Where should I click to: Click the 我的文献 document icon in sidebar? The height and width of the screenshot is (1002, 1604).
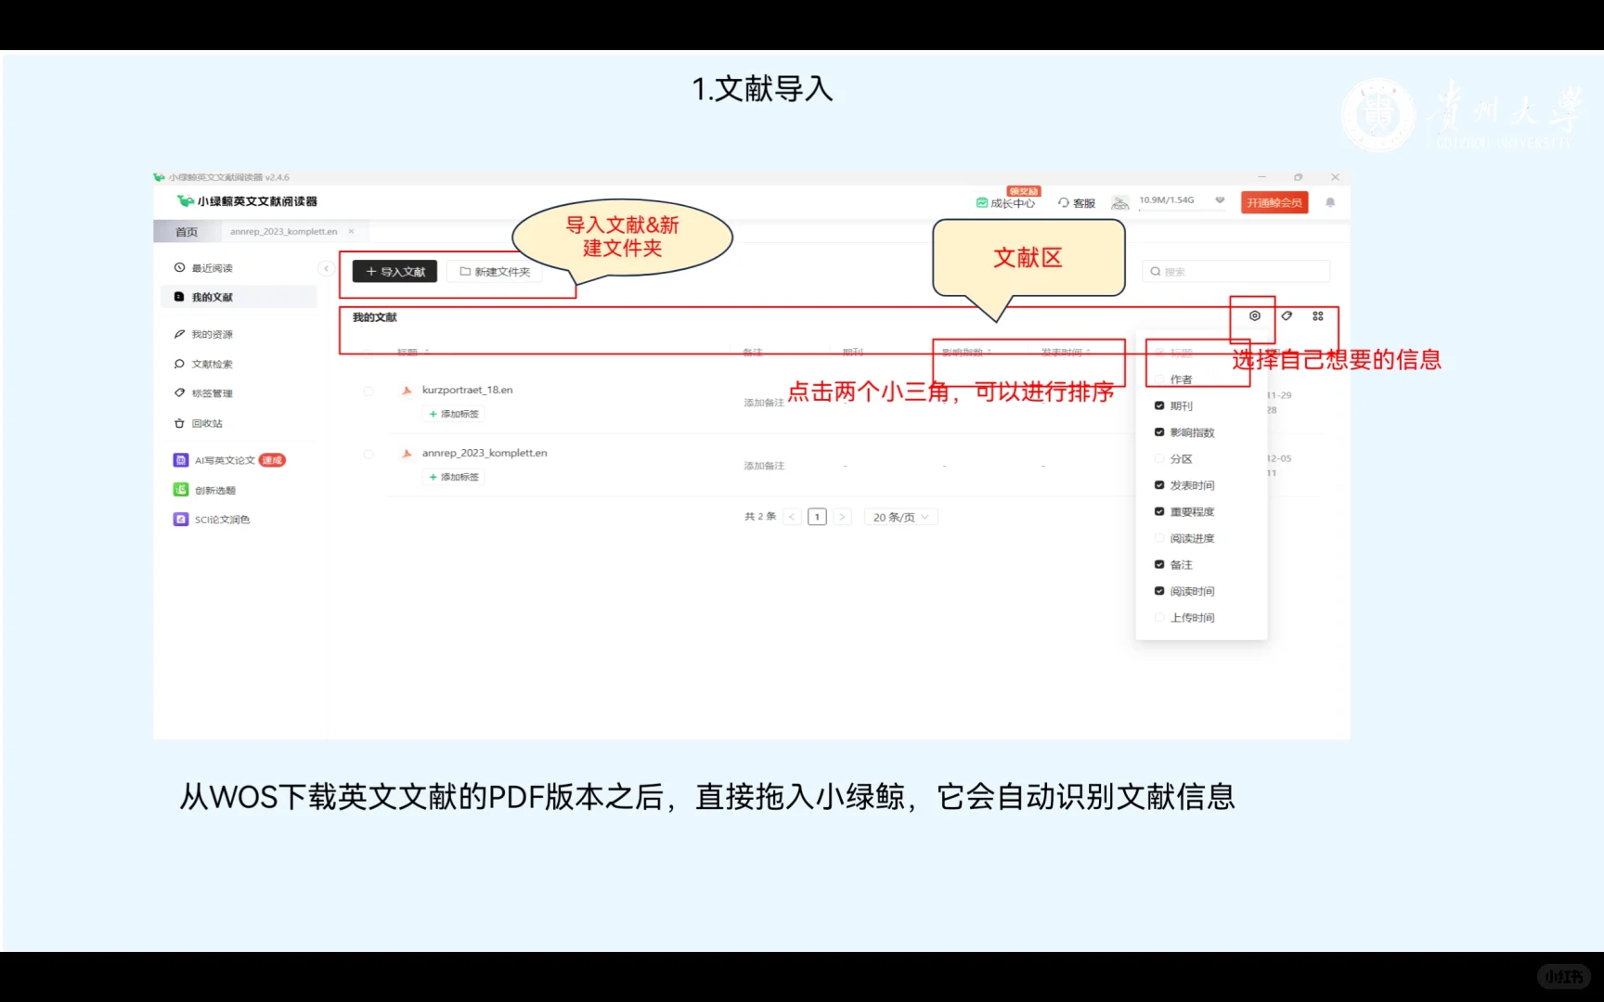pyautogui.click(x=179, y=297)
